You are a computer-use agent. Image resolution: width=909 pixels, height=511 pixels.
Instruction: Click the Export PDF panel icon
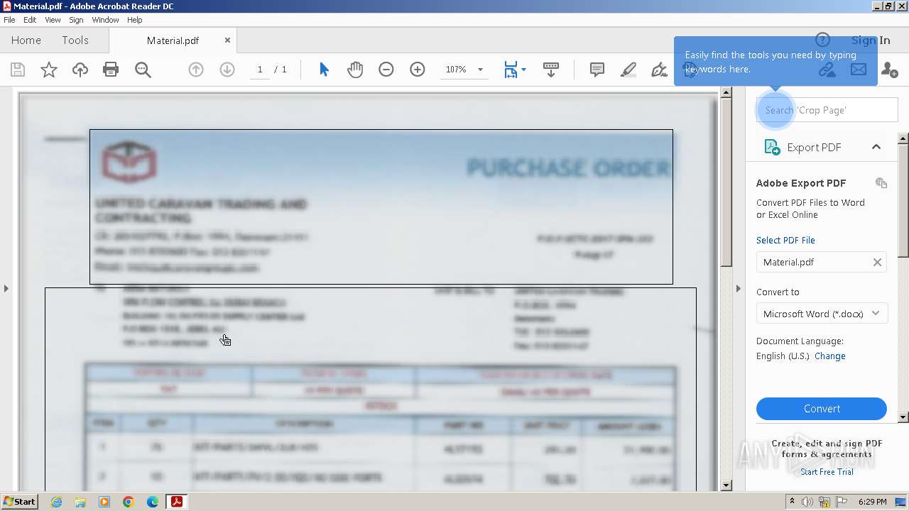pos(772,147)
